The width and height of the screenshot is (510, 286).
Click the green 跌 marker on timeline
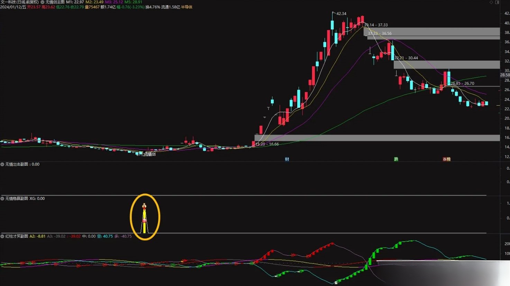pos(396,159)
